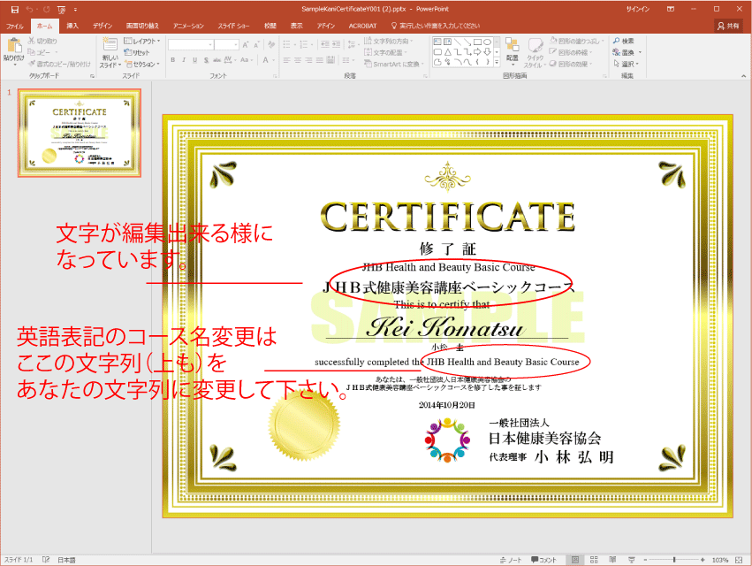Align text left

coord(287,60)
